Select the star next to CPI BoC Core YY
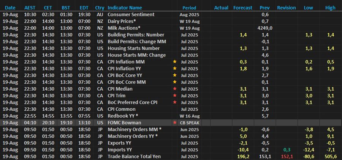342x160 pixels. 175,75
